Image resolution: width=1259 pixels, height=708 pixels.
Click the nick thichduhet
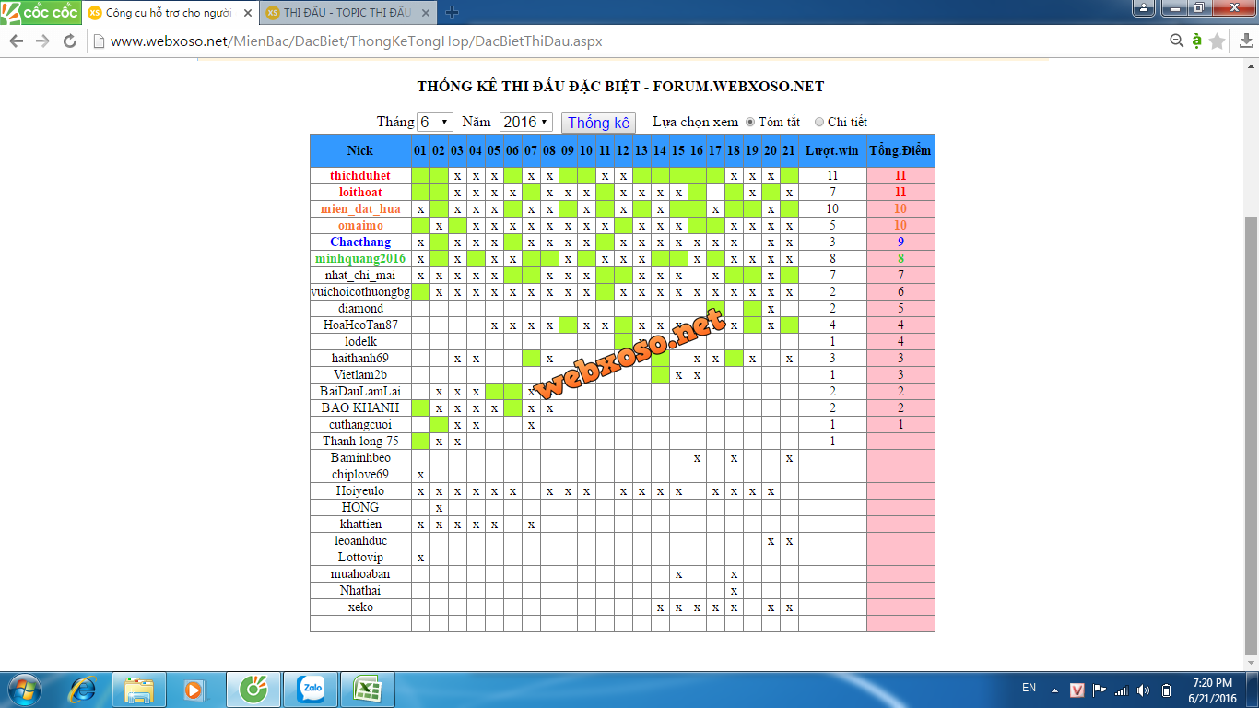pos(360,175)
